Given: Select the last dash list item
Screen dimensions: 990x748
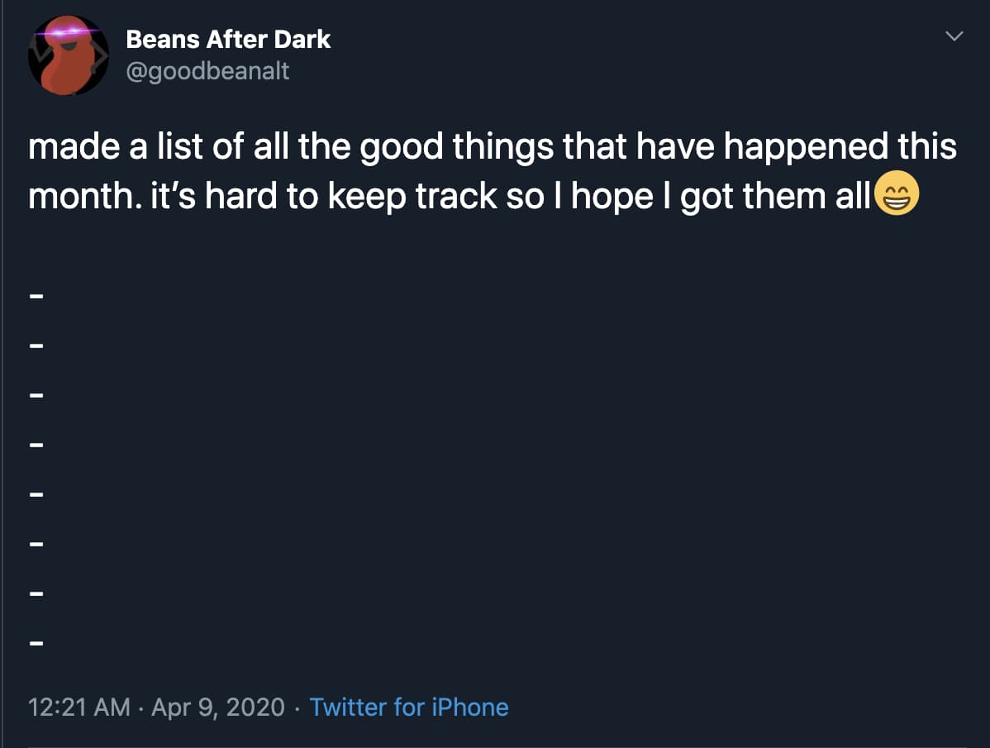Looking at the screenshot, I should pyautogui.click(x=36, y=642).
